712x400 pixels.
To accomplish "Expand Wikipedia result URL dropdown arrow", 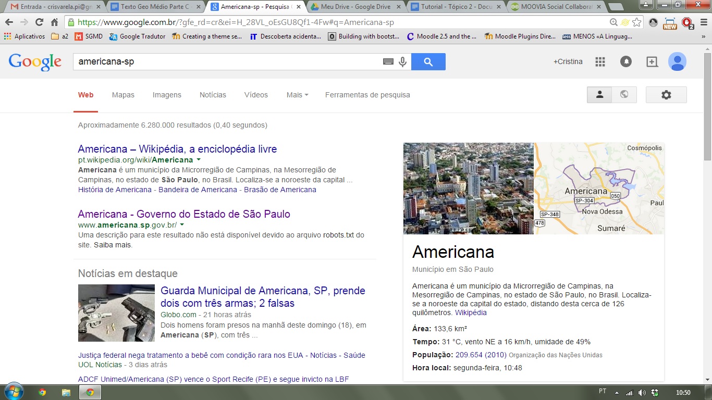I will (x=199, y=160).
